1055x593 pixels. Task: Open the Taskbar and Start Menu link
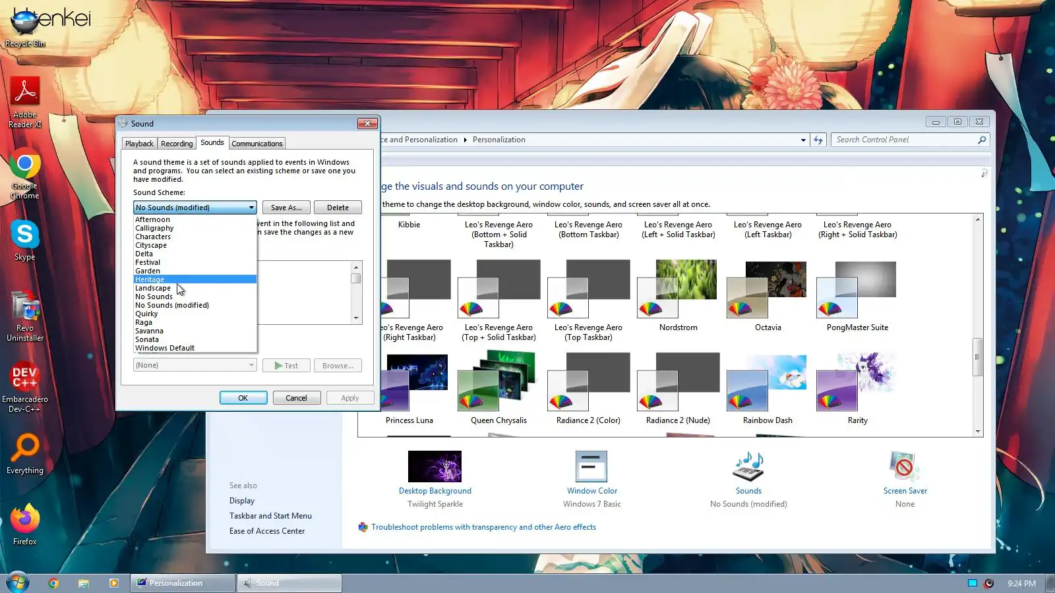pos(270,516)
